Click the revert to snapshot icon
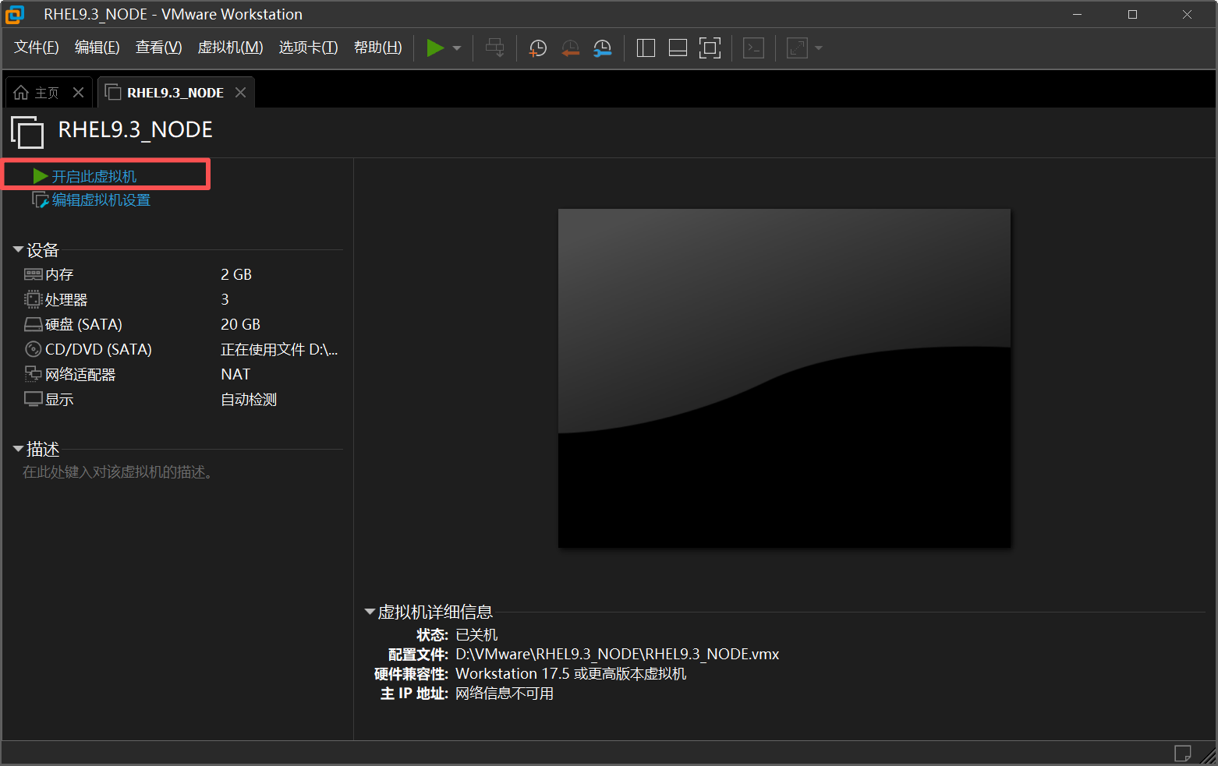The width and height of the screenshot is (1218, 766). [x=570, y=48]
